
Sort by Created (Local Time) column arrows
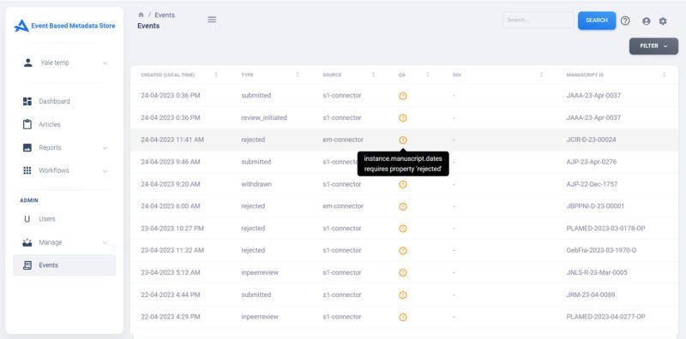point(216,74)
